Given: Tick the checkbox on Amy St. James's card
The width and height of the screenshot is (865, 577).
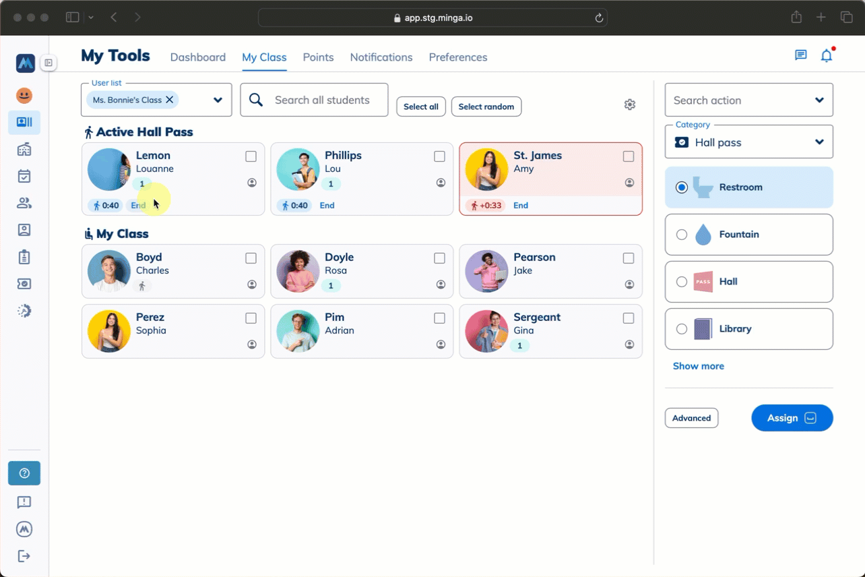Looking at the screenshot, I should [629, 156].
